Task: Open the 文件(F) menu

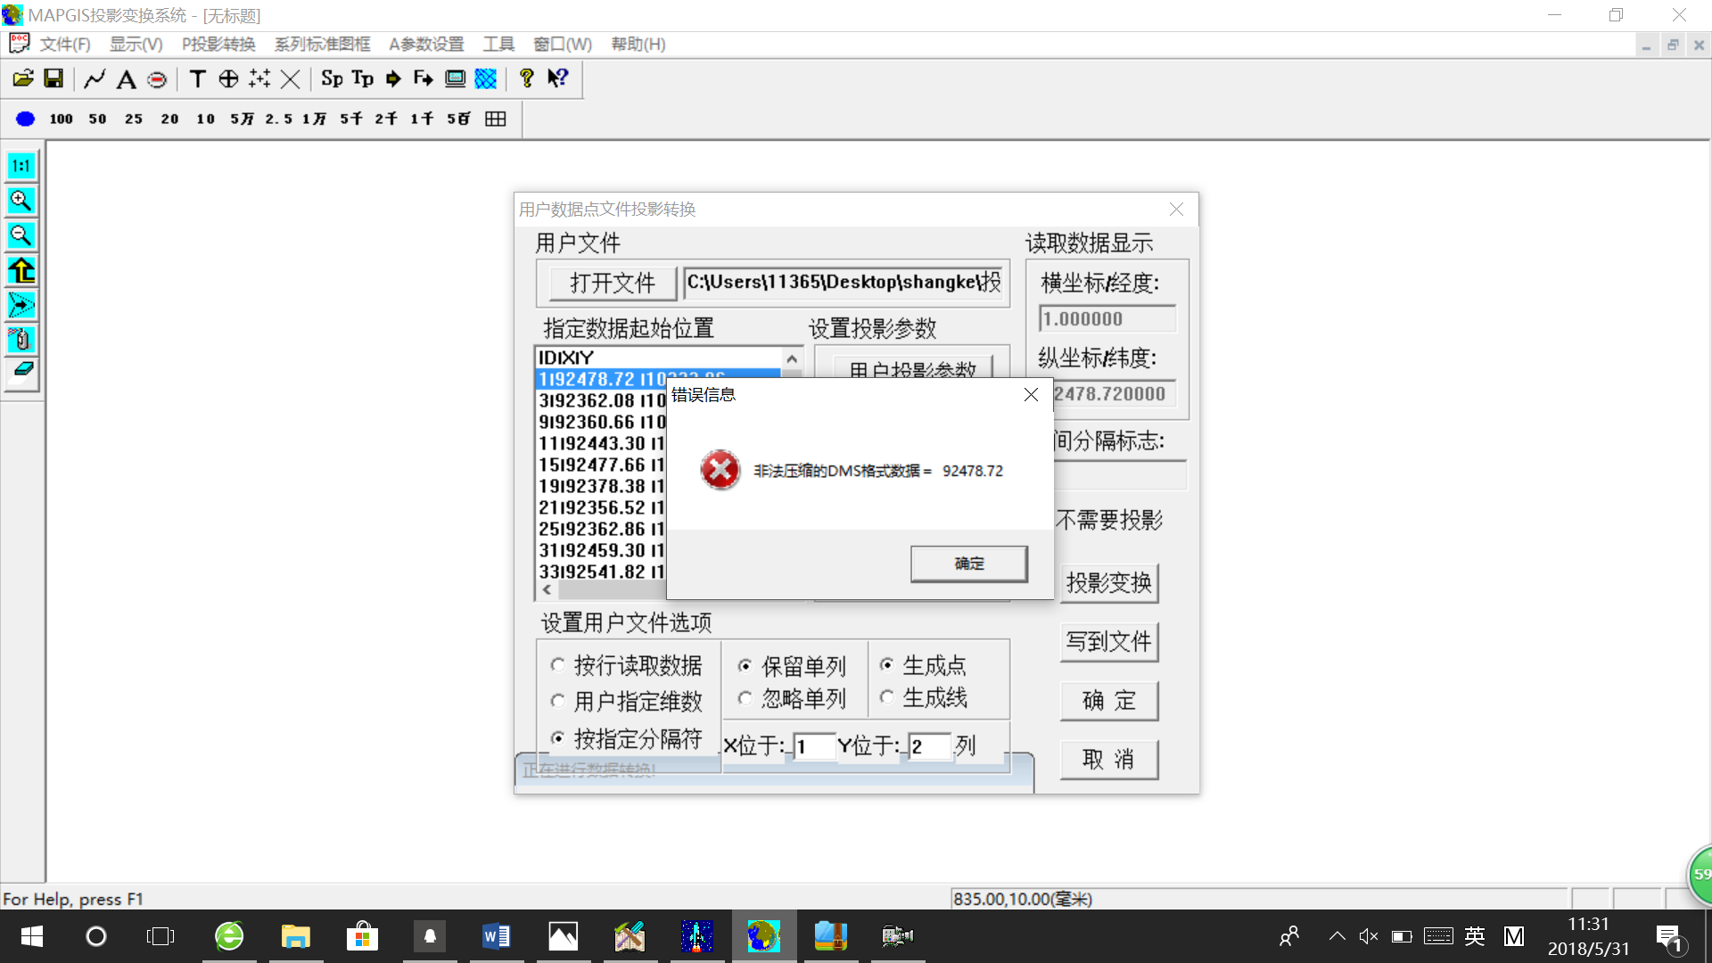Action: click(64, 44)
